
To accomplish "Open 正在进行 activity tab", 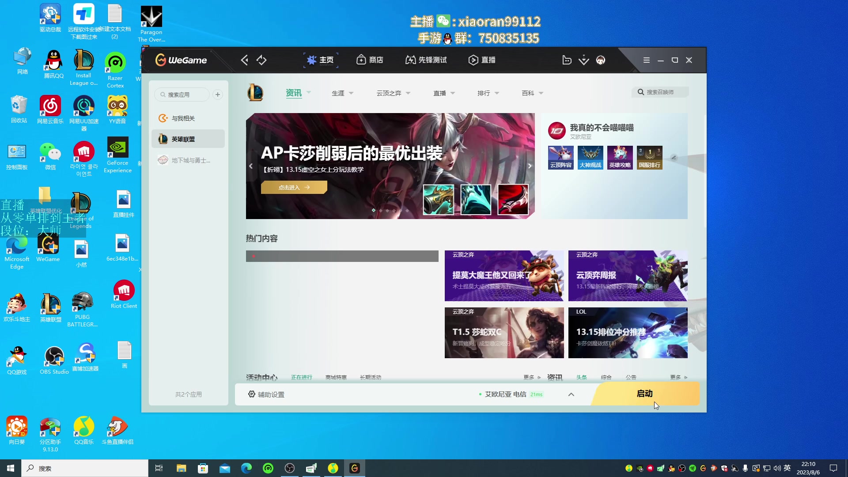I will [302, 377].
